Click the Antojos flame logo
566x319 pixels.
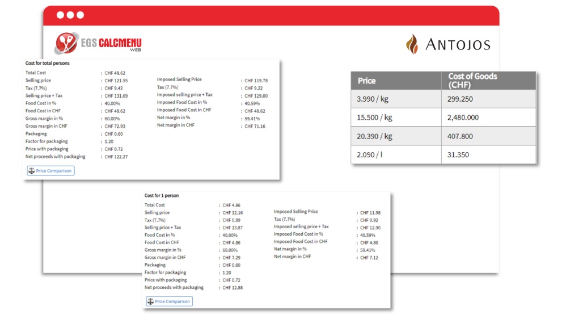[x=412, y=44]
